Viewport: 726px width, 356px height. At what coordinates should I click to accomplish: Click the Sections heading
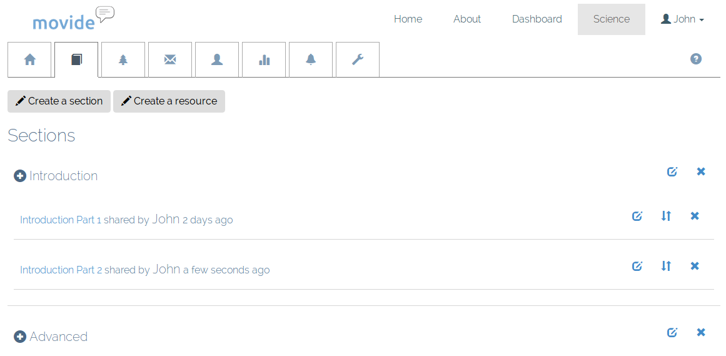tap(41, 135)
